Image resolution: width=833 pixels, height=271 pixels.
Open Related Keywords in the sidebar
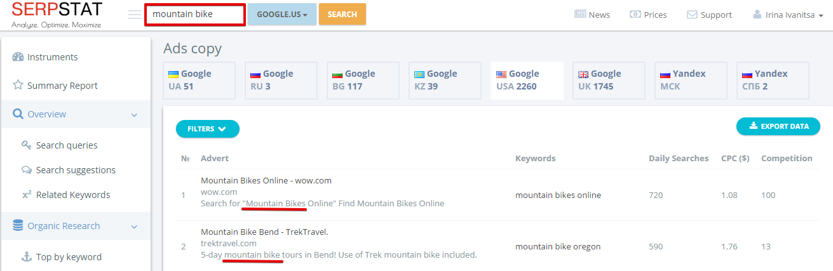[x=73, y=195]
